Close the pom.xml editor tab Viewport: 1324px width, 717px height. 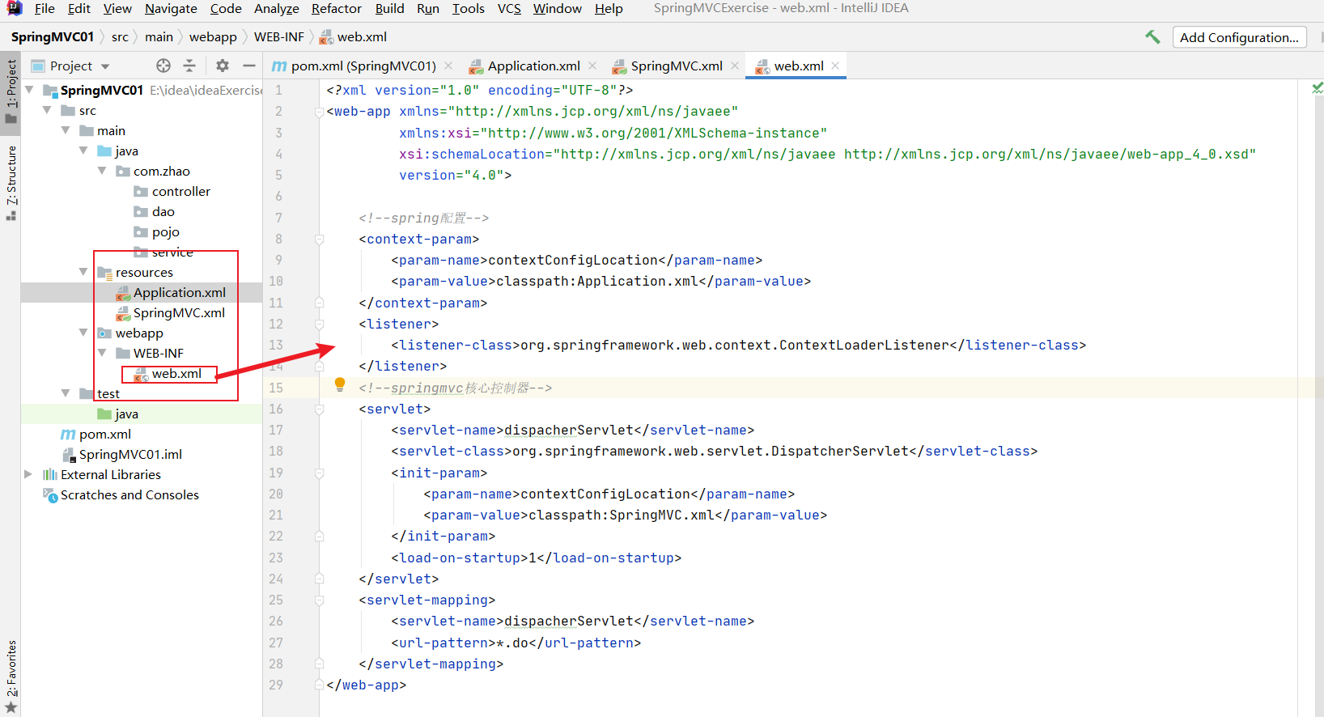(448, 66)
